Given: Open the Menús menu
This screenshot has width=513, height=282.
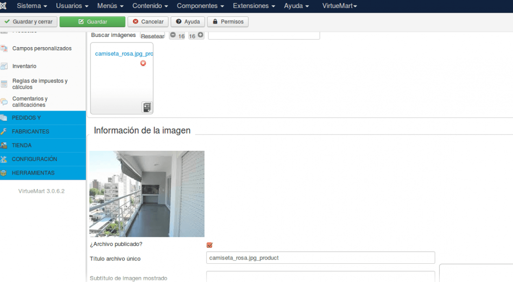Looking at the screenshot, I should click(x=110, y=6).
